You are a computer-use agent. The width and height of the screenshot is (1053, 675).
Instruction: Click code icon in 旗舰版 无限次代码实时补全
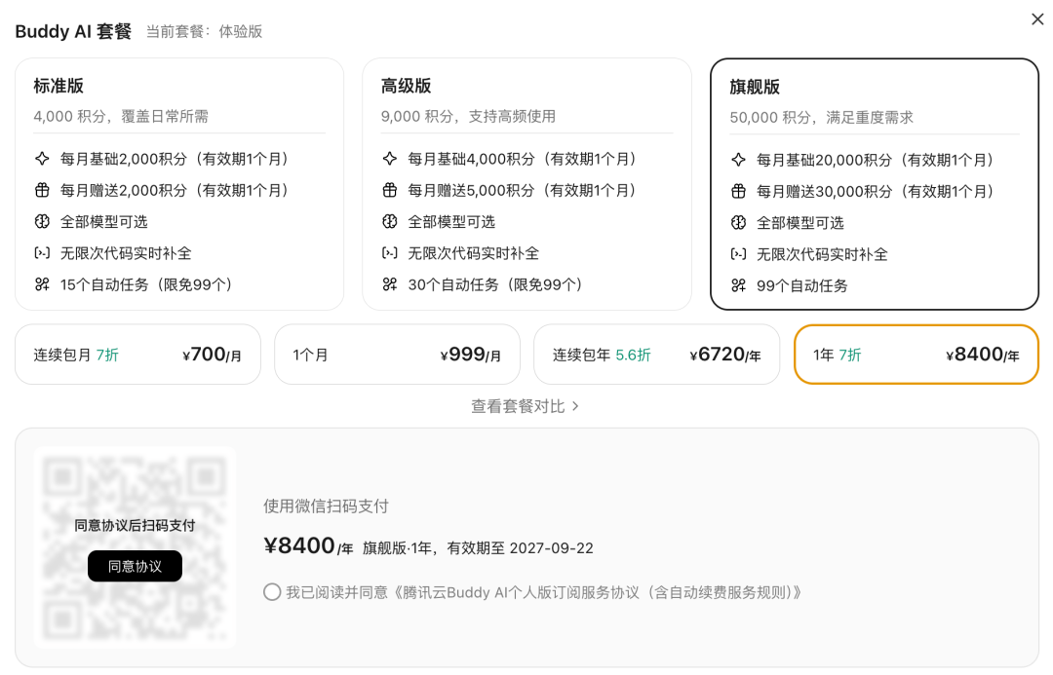(x=738, y=254)
